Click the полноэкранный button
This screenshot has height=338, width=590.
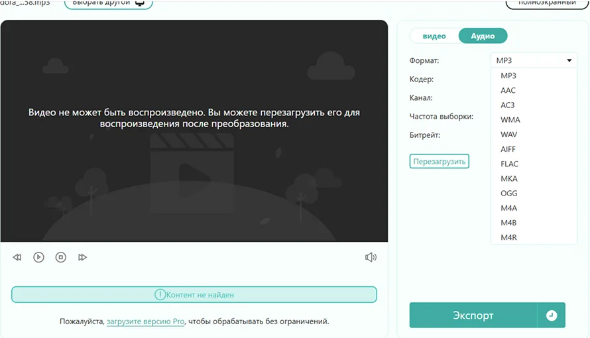(x=547, y=3)
